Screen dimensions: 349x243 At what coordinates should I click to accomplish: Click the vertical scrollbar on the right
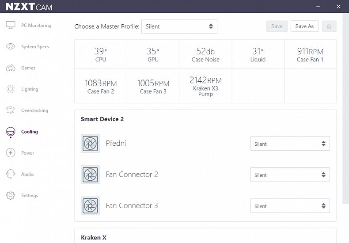tap(345, 110)
